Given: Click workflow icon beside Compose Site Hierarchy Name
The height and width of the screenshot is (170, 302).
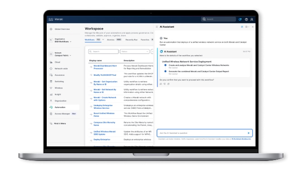Looking at the screenshot, I should pyautogui.click(x=91, y=124).
